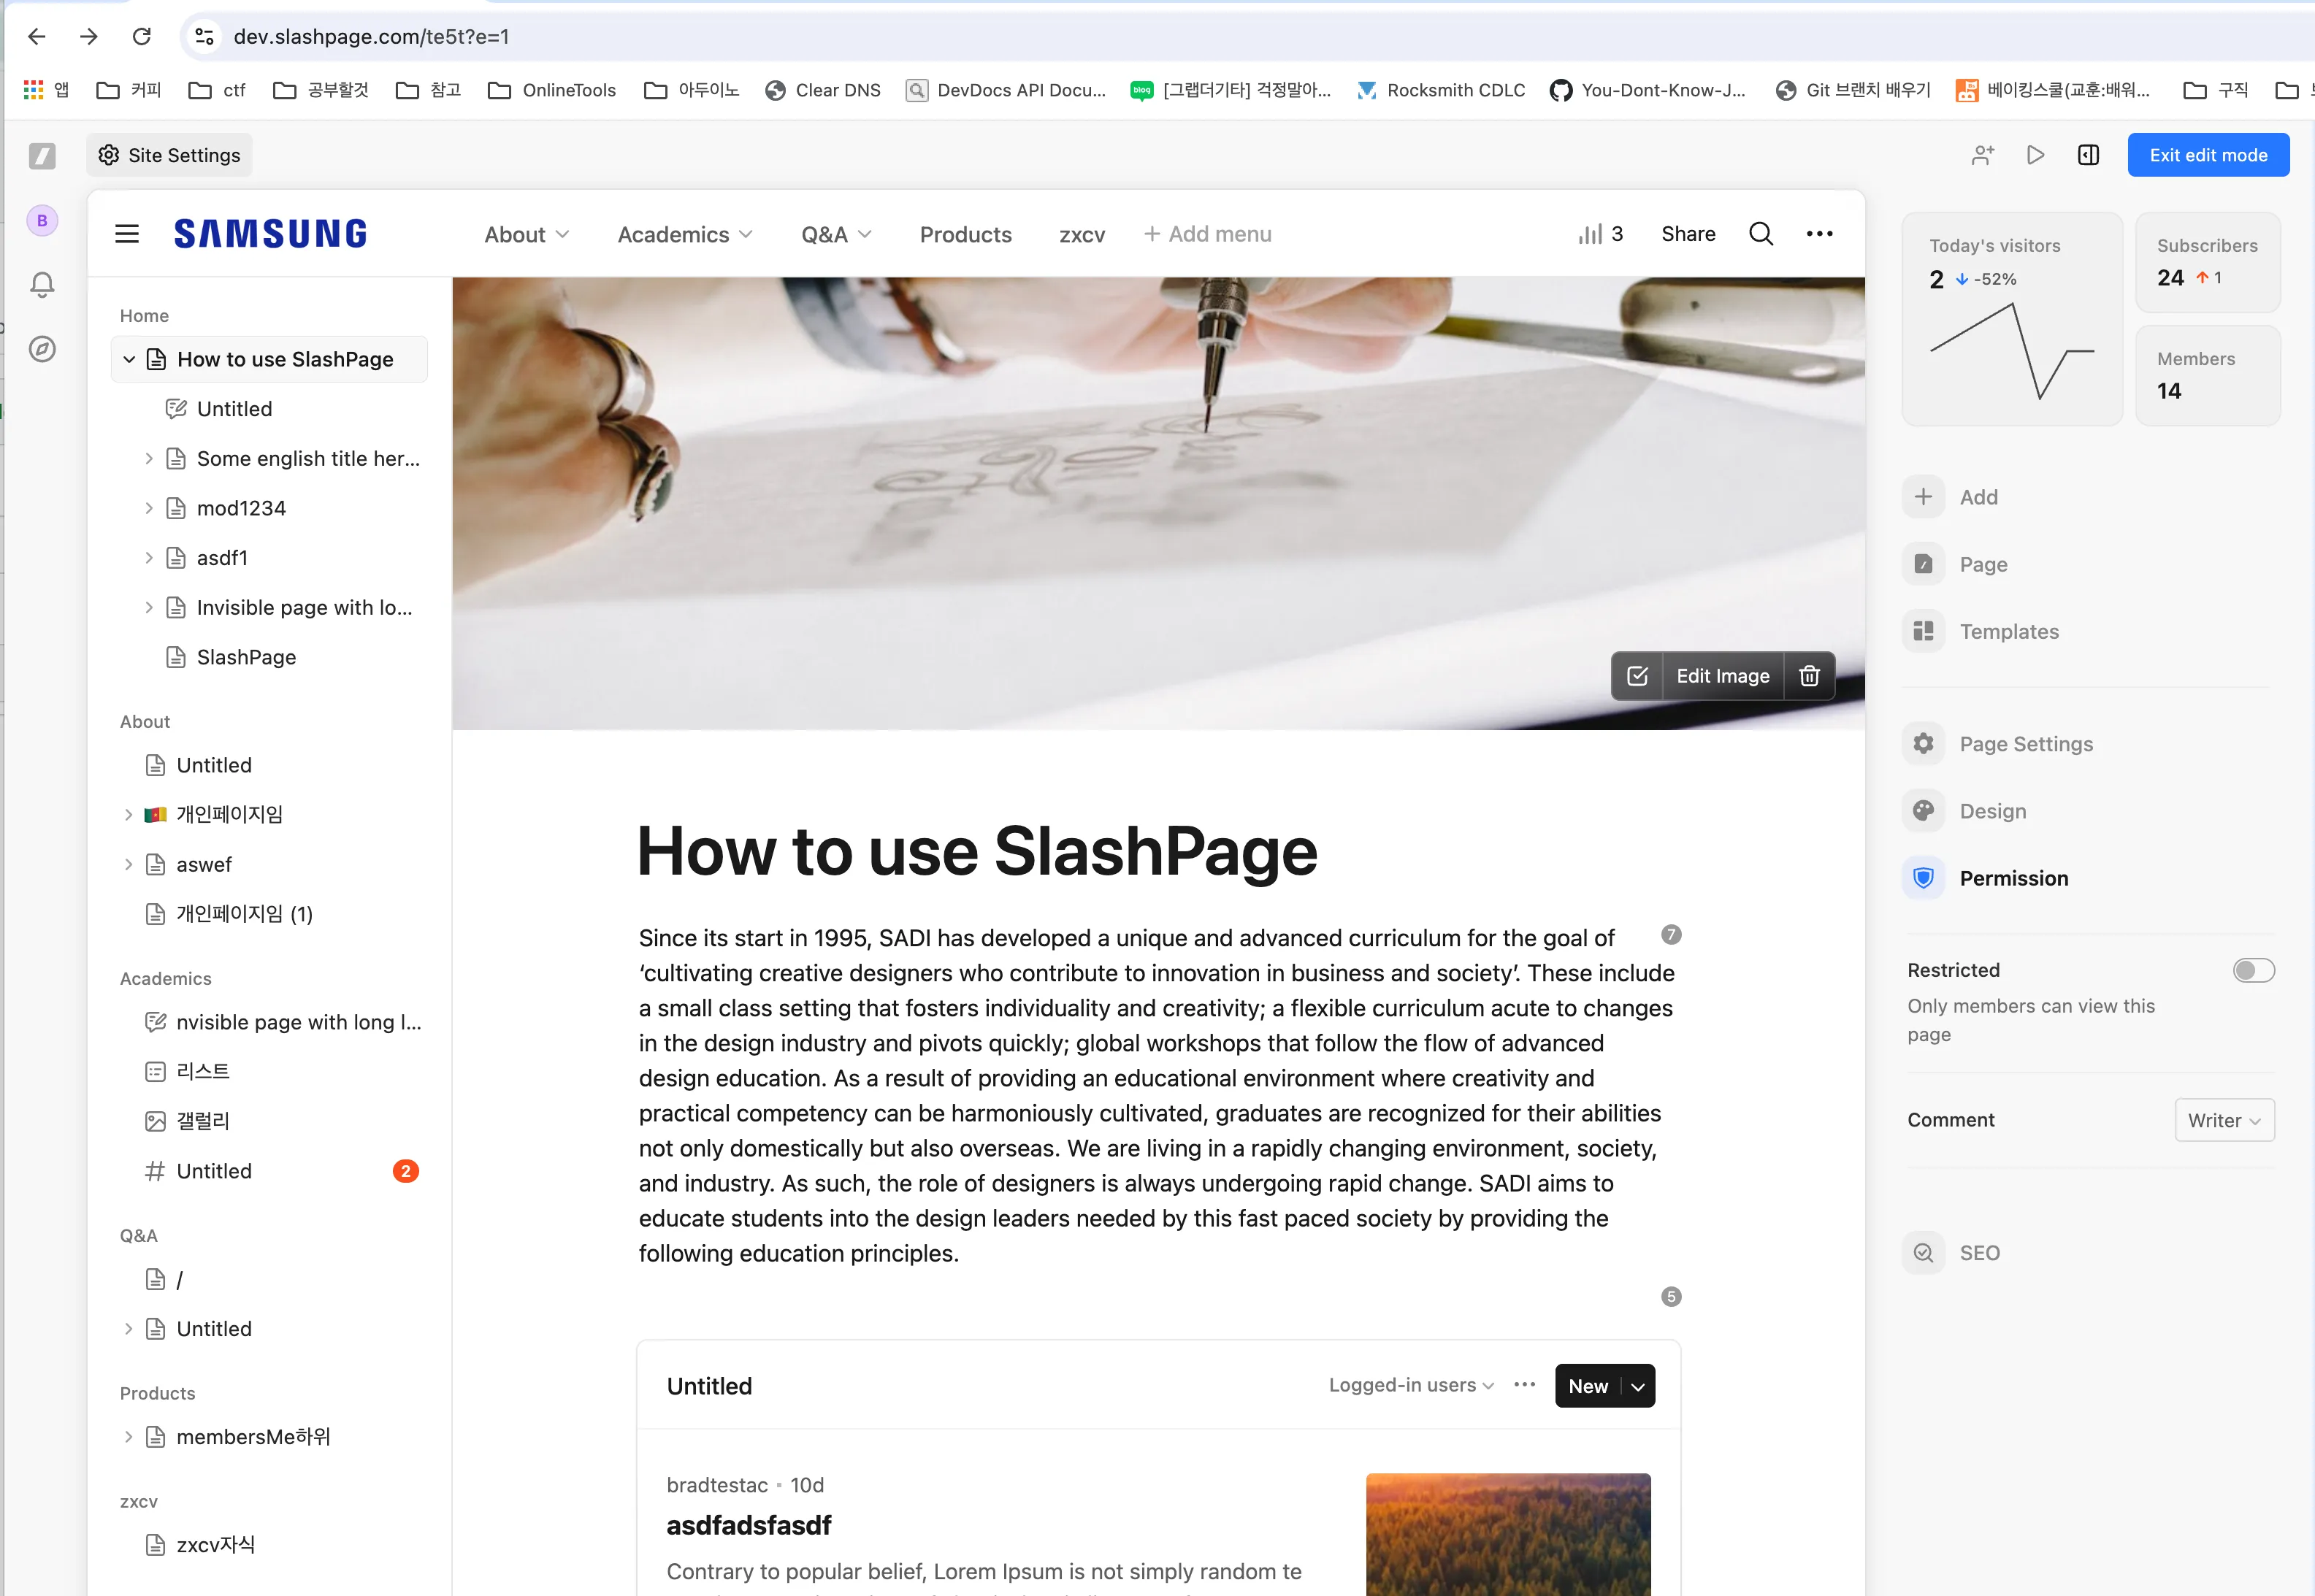Image resolution: width=2315 pixels, height=1596 pixels.
Task: Open the Comment Writer dropdown
Action: click(2224, 1120)
